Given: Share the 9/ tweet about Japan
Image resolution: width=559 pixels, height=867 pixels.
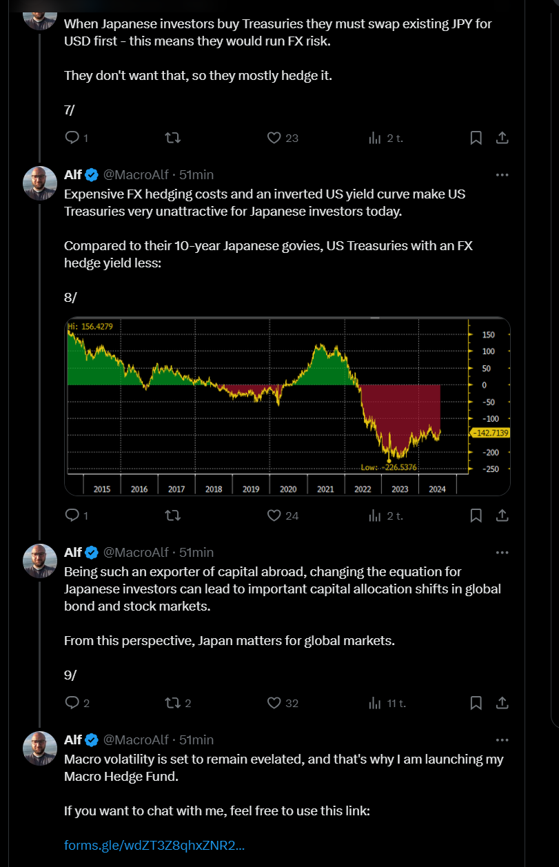Looking at the screenshot, I should [x=502, y=703].
